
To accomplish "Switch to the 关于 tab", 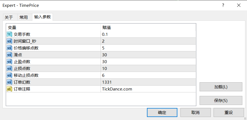I will click(9, 17).
